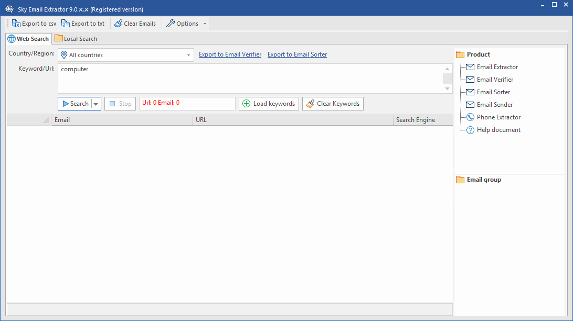Switch to the Web Search tab
Screen dimensions: 573x321
click(x=28, y=39)
